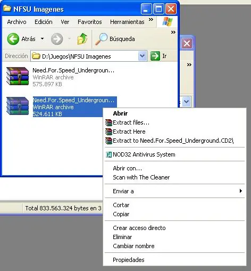The width and height of the screenshot is (251, 271).
Task: Click the green Atrás back arrow
Action: pos(13,39)
